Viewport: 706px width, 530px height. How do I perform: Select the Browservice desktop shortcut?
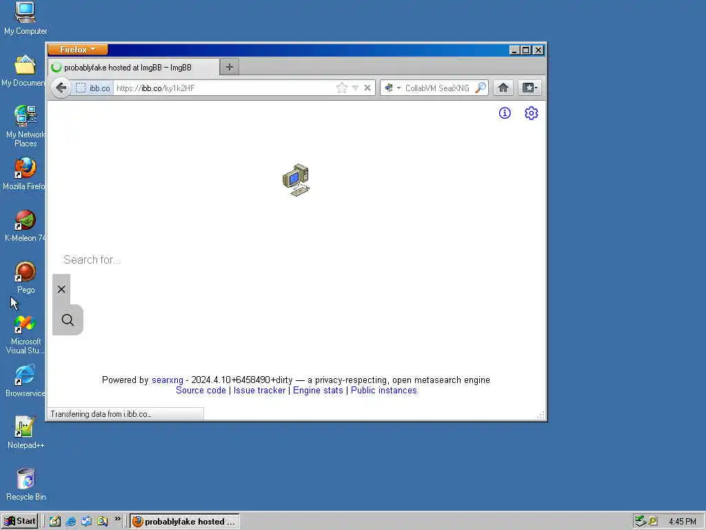click(x=25, y=381)
